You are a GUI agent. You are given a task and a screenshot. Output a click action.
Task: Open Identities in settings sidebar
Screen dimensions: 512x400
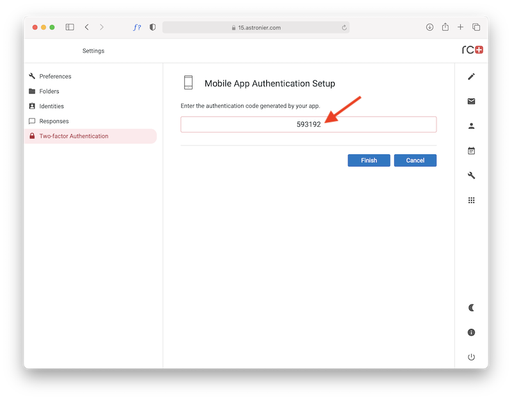(x=91, y=106)
